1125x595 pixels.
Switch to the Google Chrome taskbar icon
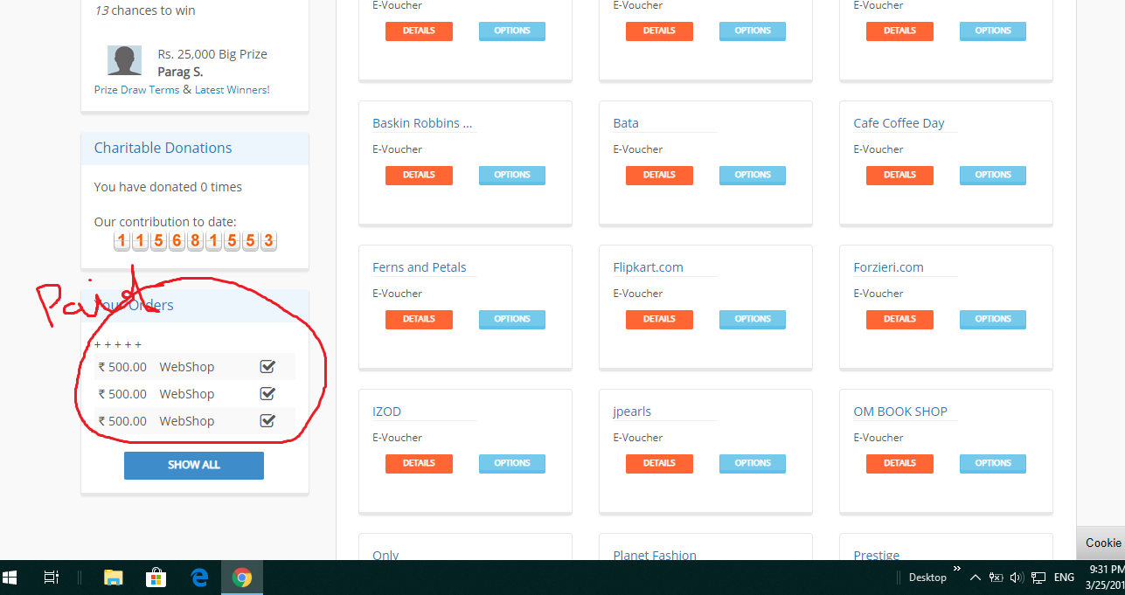click(x=242, y=578)
